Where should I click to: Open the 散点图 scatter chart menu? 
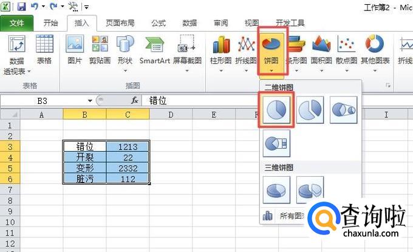pyautogui.click(x=347, y=53)
